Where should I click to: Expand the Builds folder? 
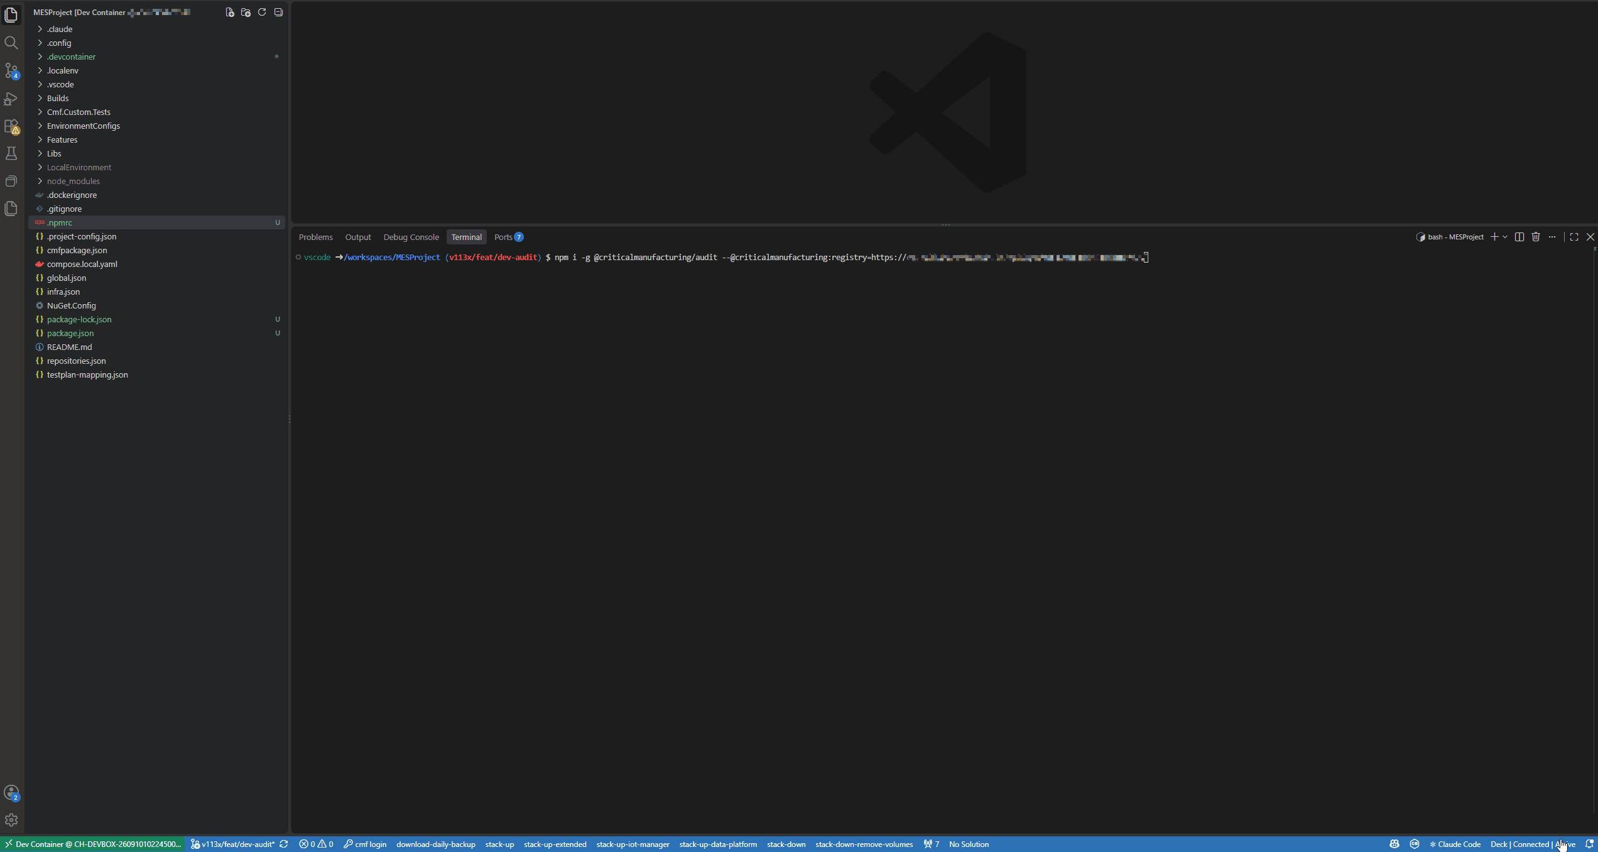(156, 98)
